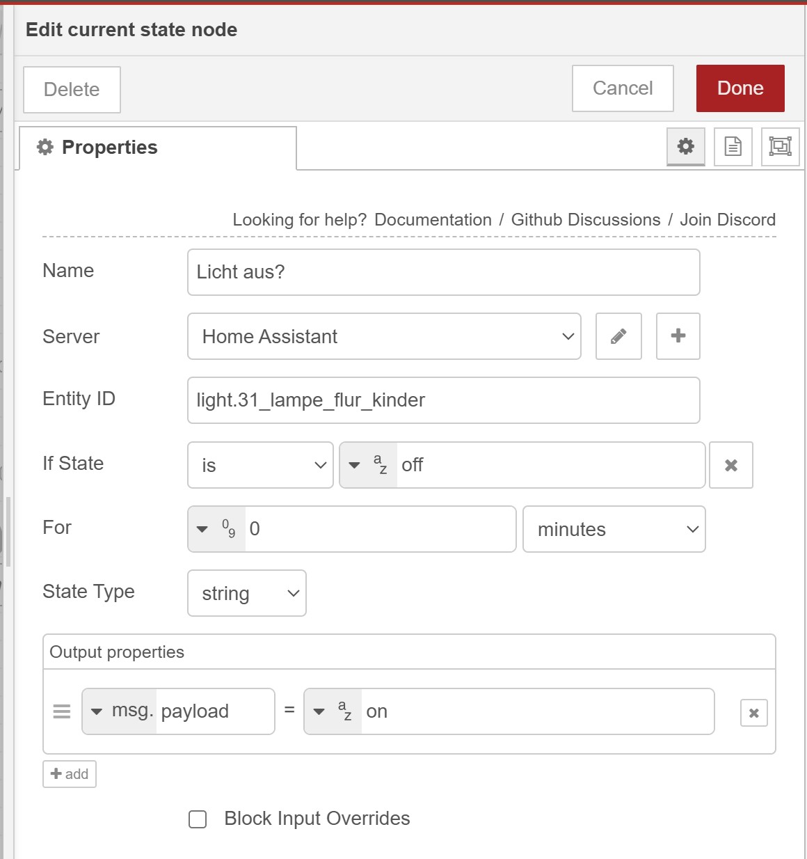
Task: Change the For value type selector
Action: pos(216,529)
